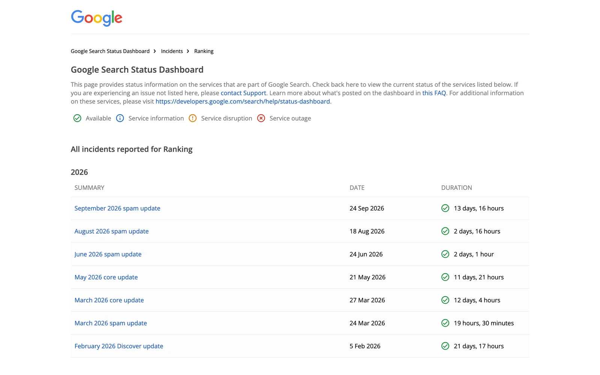This screenshot has height=375, width=600.
Task: Click the blue Service information legend icon
Action: (x=120, y=118)
